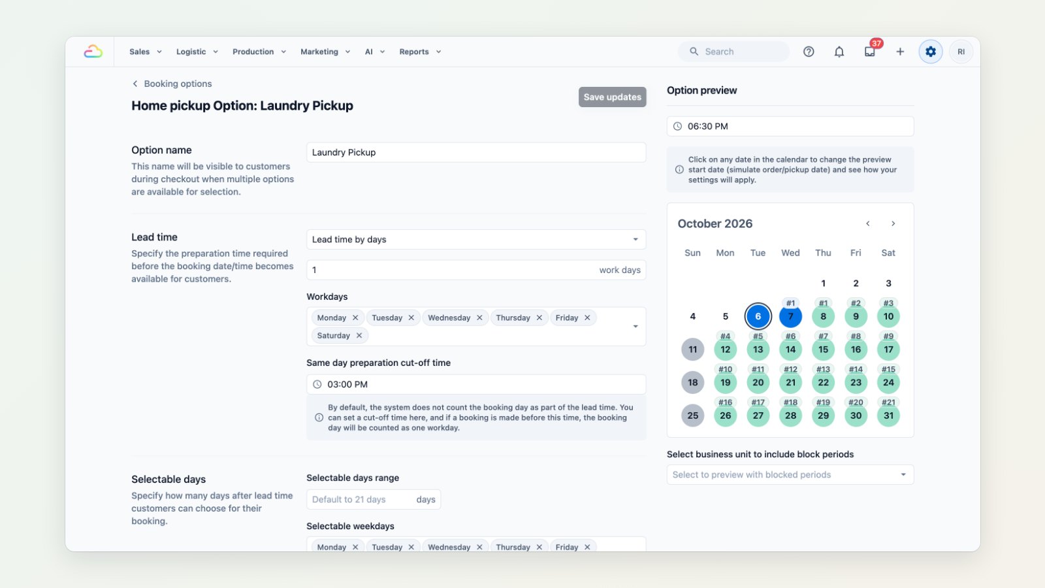This screenshot has width=1045, height=588.
Task: Open the inbox with 37 badge
Action: click(870, 52)
